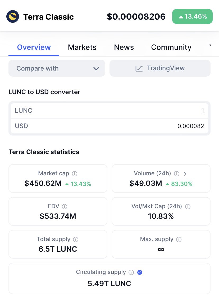This screenshot has width=219, height=296.
Task: Click the Compare with chevron arrow
Action: [x=96, y=68]
